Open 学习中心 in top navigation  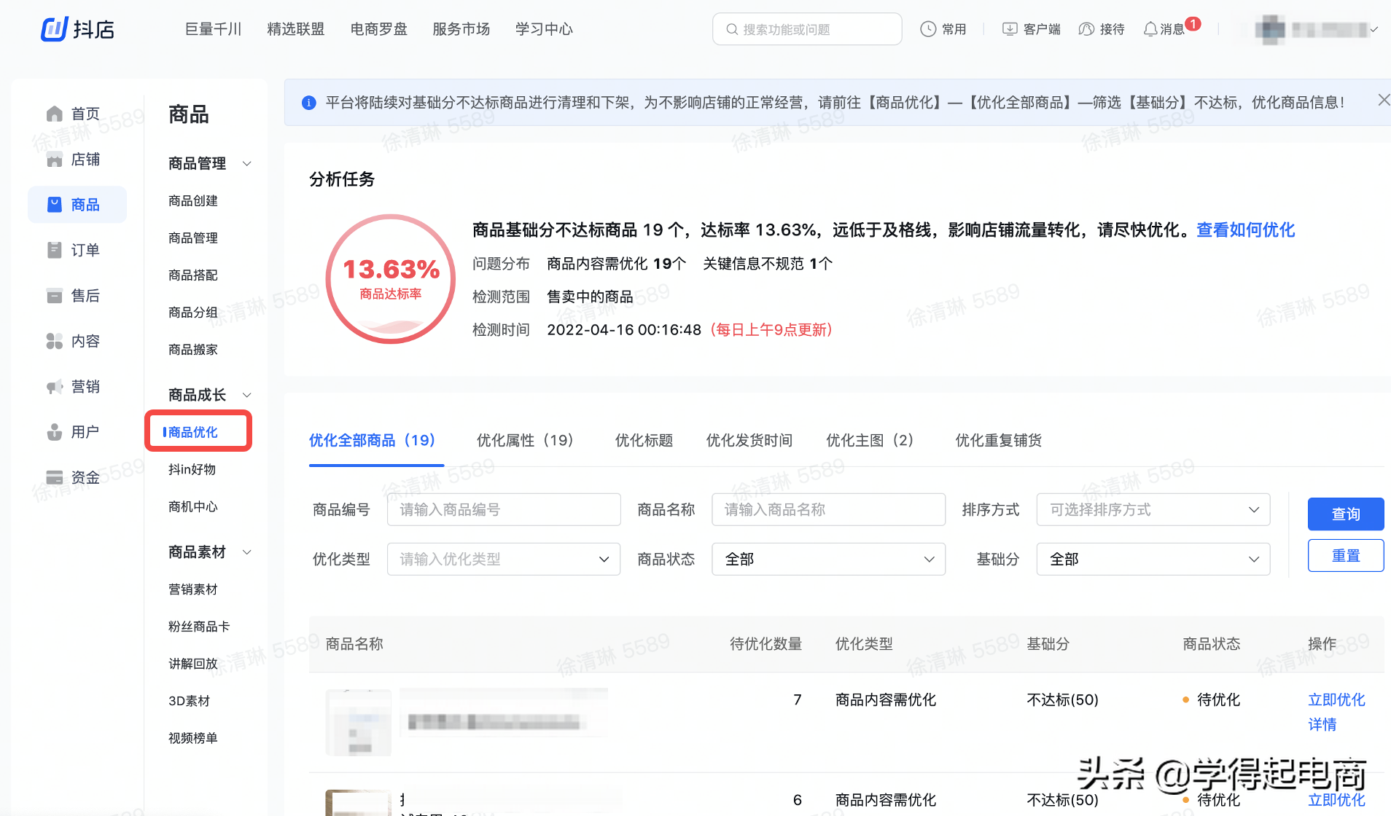[544, 29]
